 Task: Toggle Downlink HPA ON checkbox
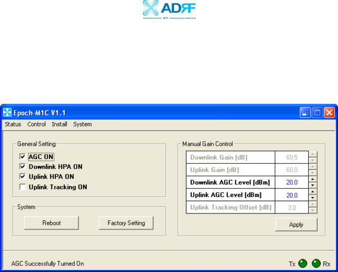(x=22, y=166)
